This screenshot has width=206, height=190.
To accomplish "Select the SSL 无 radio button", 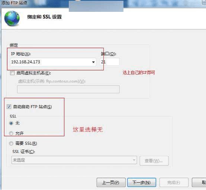I will pos(11,123).
